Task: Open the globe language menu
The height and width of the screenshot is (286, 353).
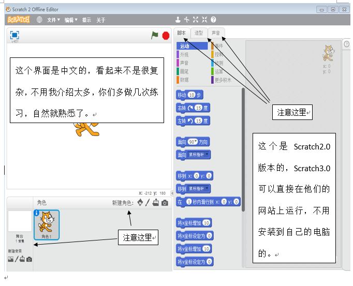Action: 39,20
